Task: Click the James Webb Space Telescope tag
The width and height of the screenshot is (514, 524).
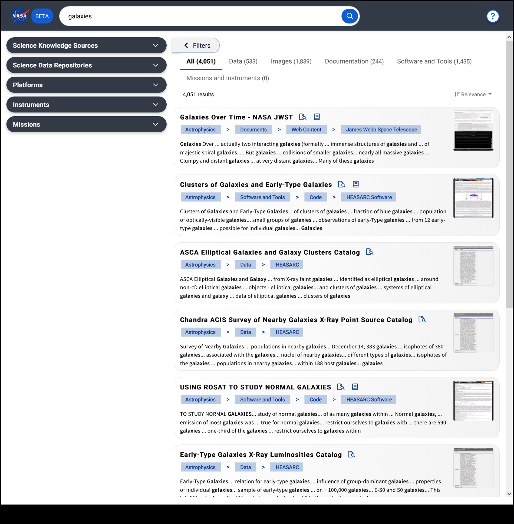Action: pyautogui.click(x=381, y=130)
